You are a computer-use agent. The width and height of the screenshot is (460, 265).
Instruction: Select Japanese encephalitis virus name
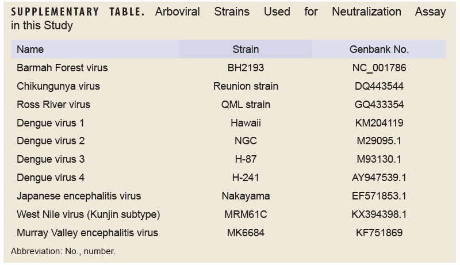point(79,196)
